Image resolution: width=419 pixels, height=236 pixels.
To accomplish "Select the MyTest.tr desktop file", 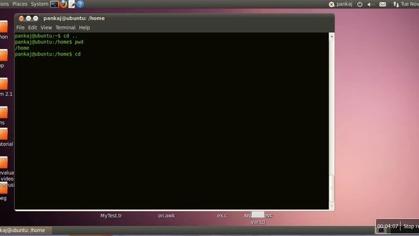I will point(111,216).
